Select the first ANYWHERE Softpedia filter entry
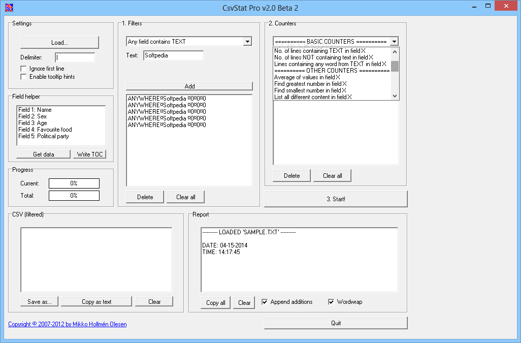Screen dimensions: 521x343 tap(189, 99)
